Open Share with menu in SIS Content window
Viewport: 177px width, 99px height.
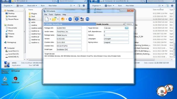point(32,5)
